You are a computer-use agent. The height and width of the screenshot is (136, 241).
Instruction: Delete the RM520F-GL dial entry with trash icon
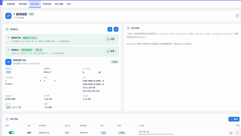(237, 133)
